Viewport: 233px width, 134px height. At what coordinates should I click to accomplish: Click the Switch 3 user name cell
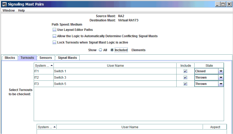(115, 78)
